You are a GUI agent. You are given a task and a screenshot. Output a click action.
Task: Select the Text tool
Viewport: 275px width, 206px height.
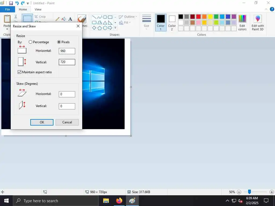(x=70, y=19)
